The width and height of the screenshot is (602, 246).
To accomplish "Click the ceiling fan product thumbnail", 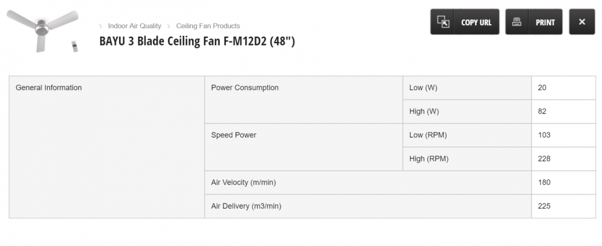I will [42, 30].
